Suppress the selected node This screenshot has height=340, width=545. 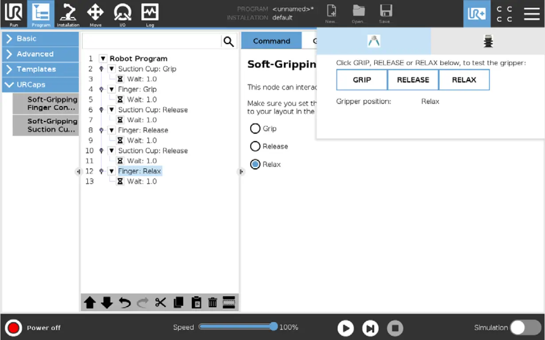click(229, 303)
